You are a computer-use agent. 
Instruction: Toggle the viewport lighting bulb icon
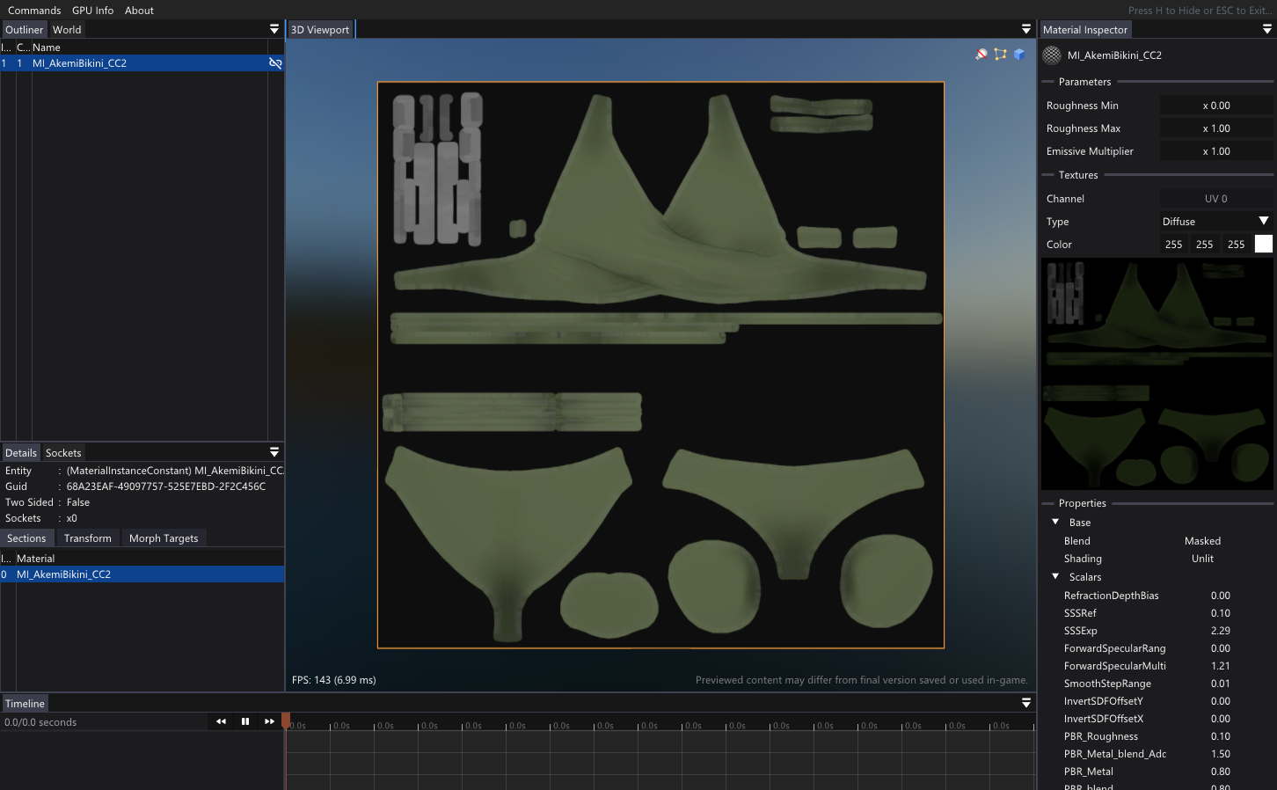click(x=981, y=55)
